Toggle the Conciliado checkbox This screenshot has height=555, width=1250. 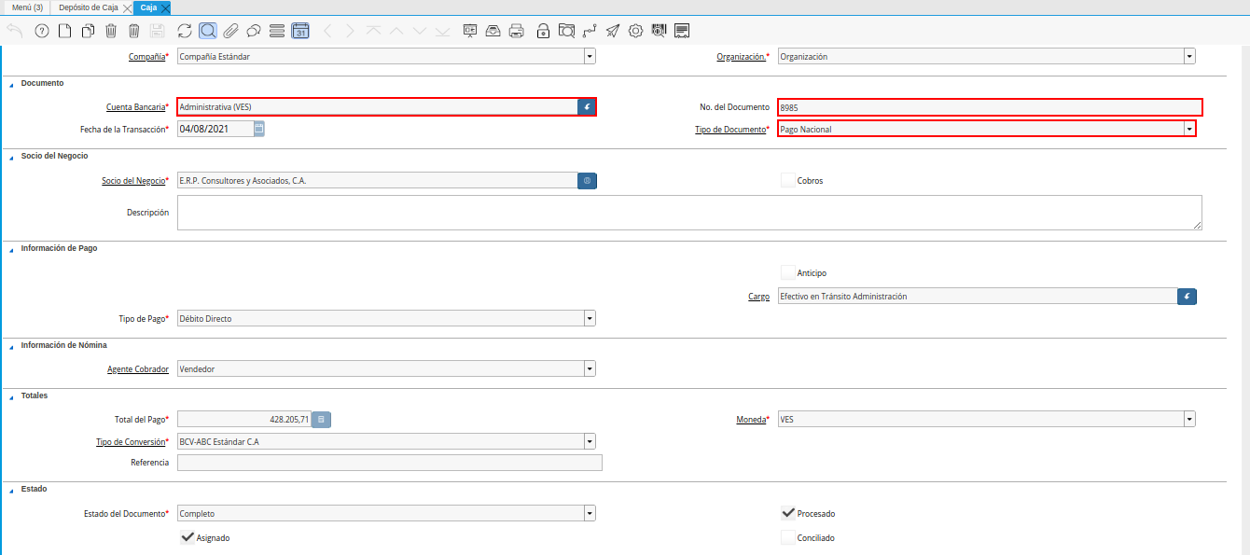[788, 538]
